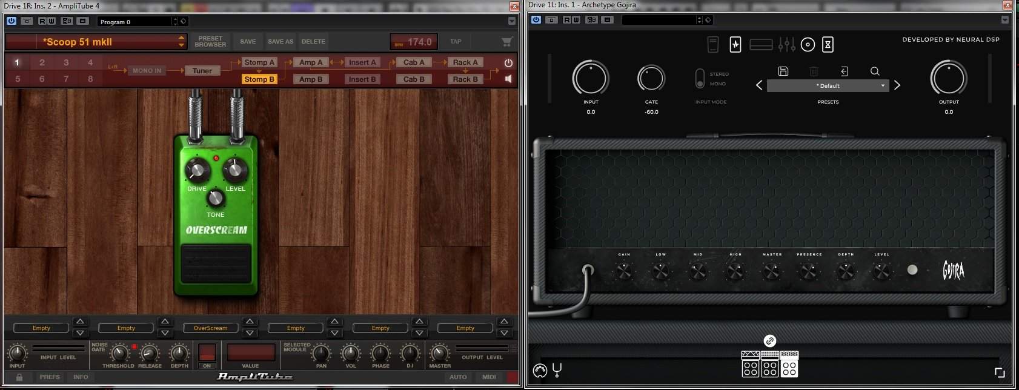The width and height of the screenshot is (1019, 390).
Task: Click the preset search magnifier icon
Action: (x=875, y=71)
